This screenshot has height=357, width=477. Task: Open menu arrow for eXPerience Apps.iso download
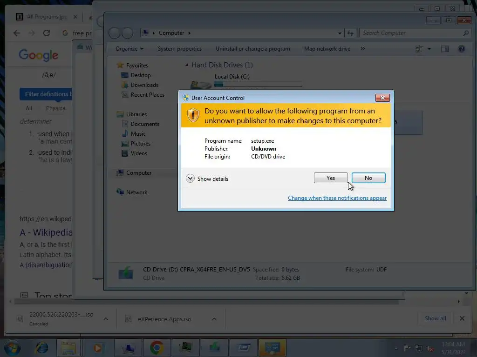coord(214,319)
